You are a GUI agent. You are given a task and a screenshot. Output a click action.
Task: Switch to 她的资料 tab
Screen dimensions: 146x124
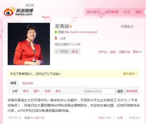click(28, 83)
